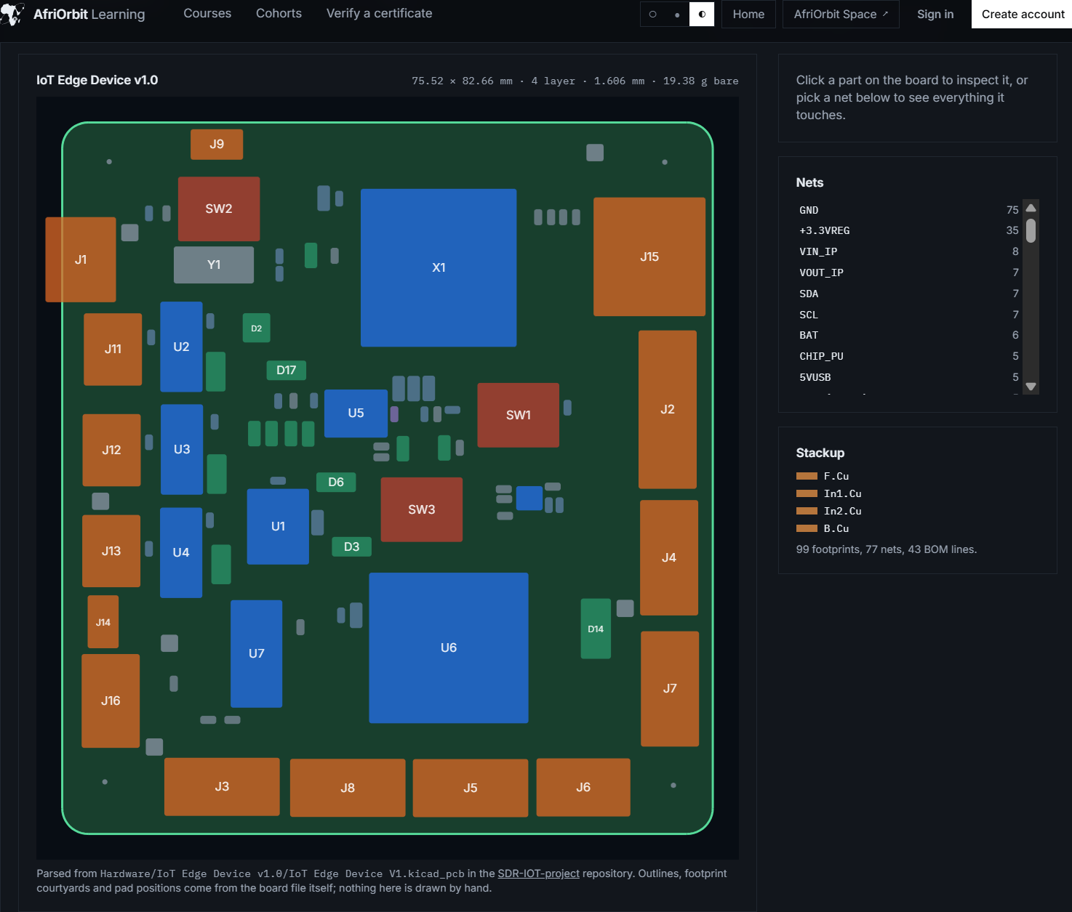Select connector J11
1072x912 pixels.
113,349
